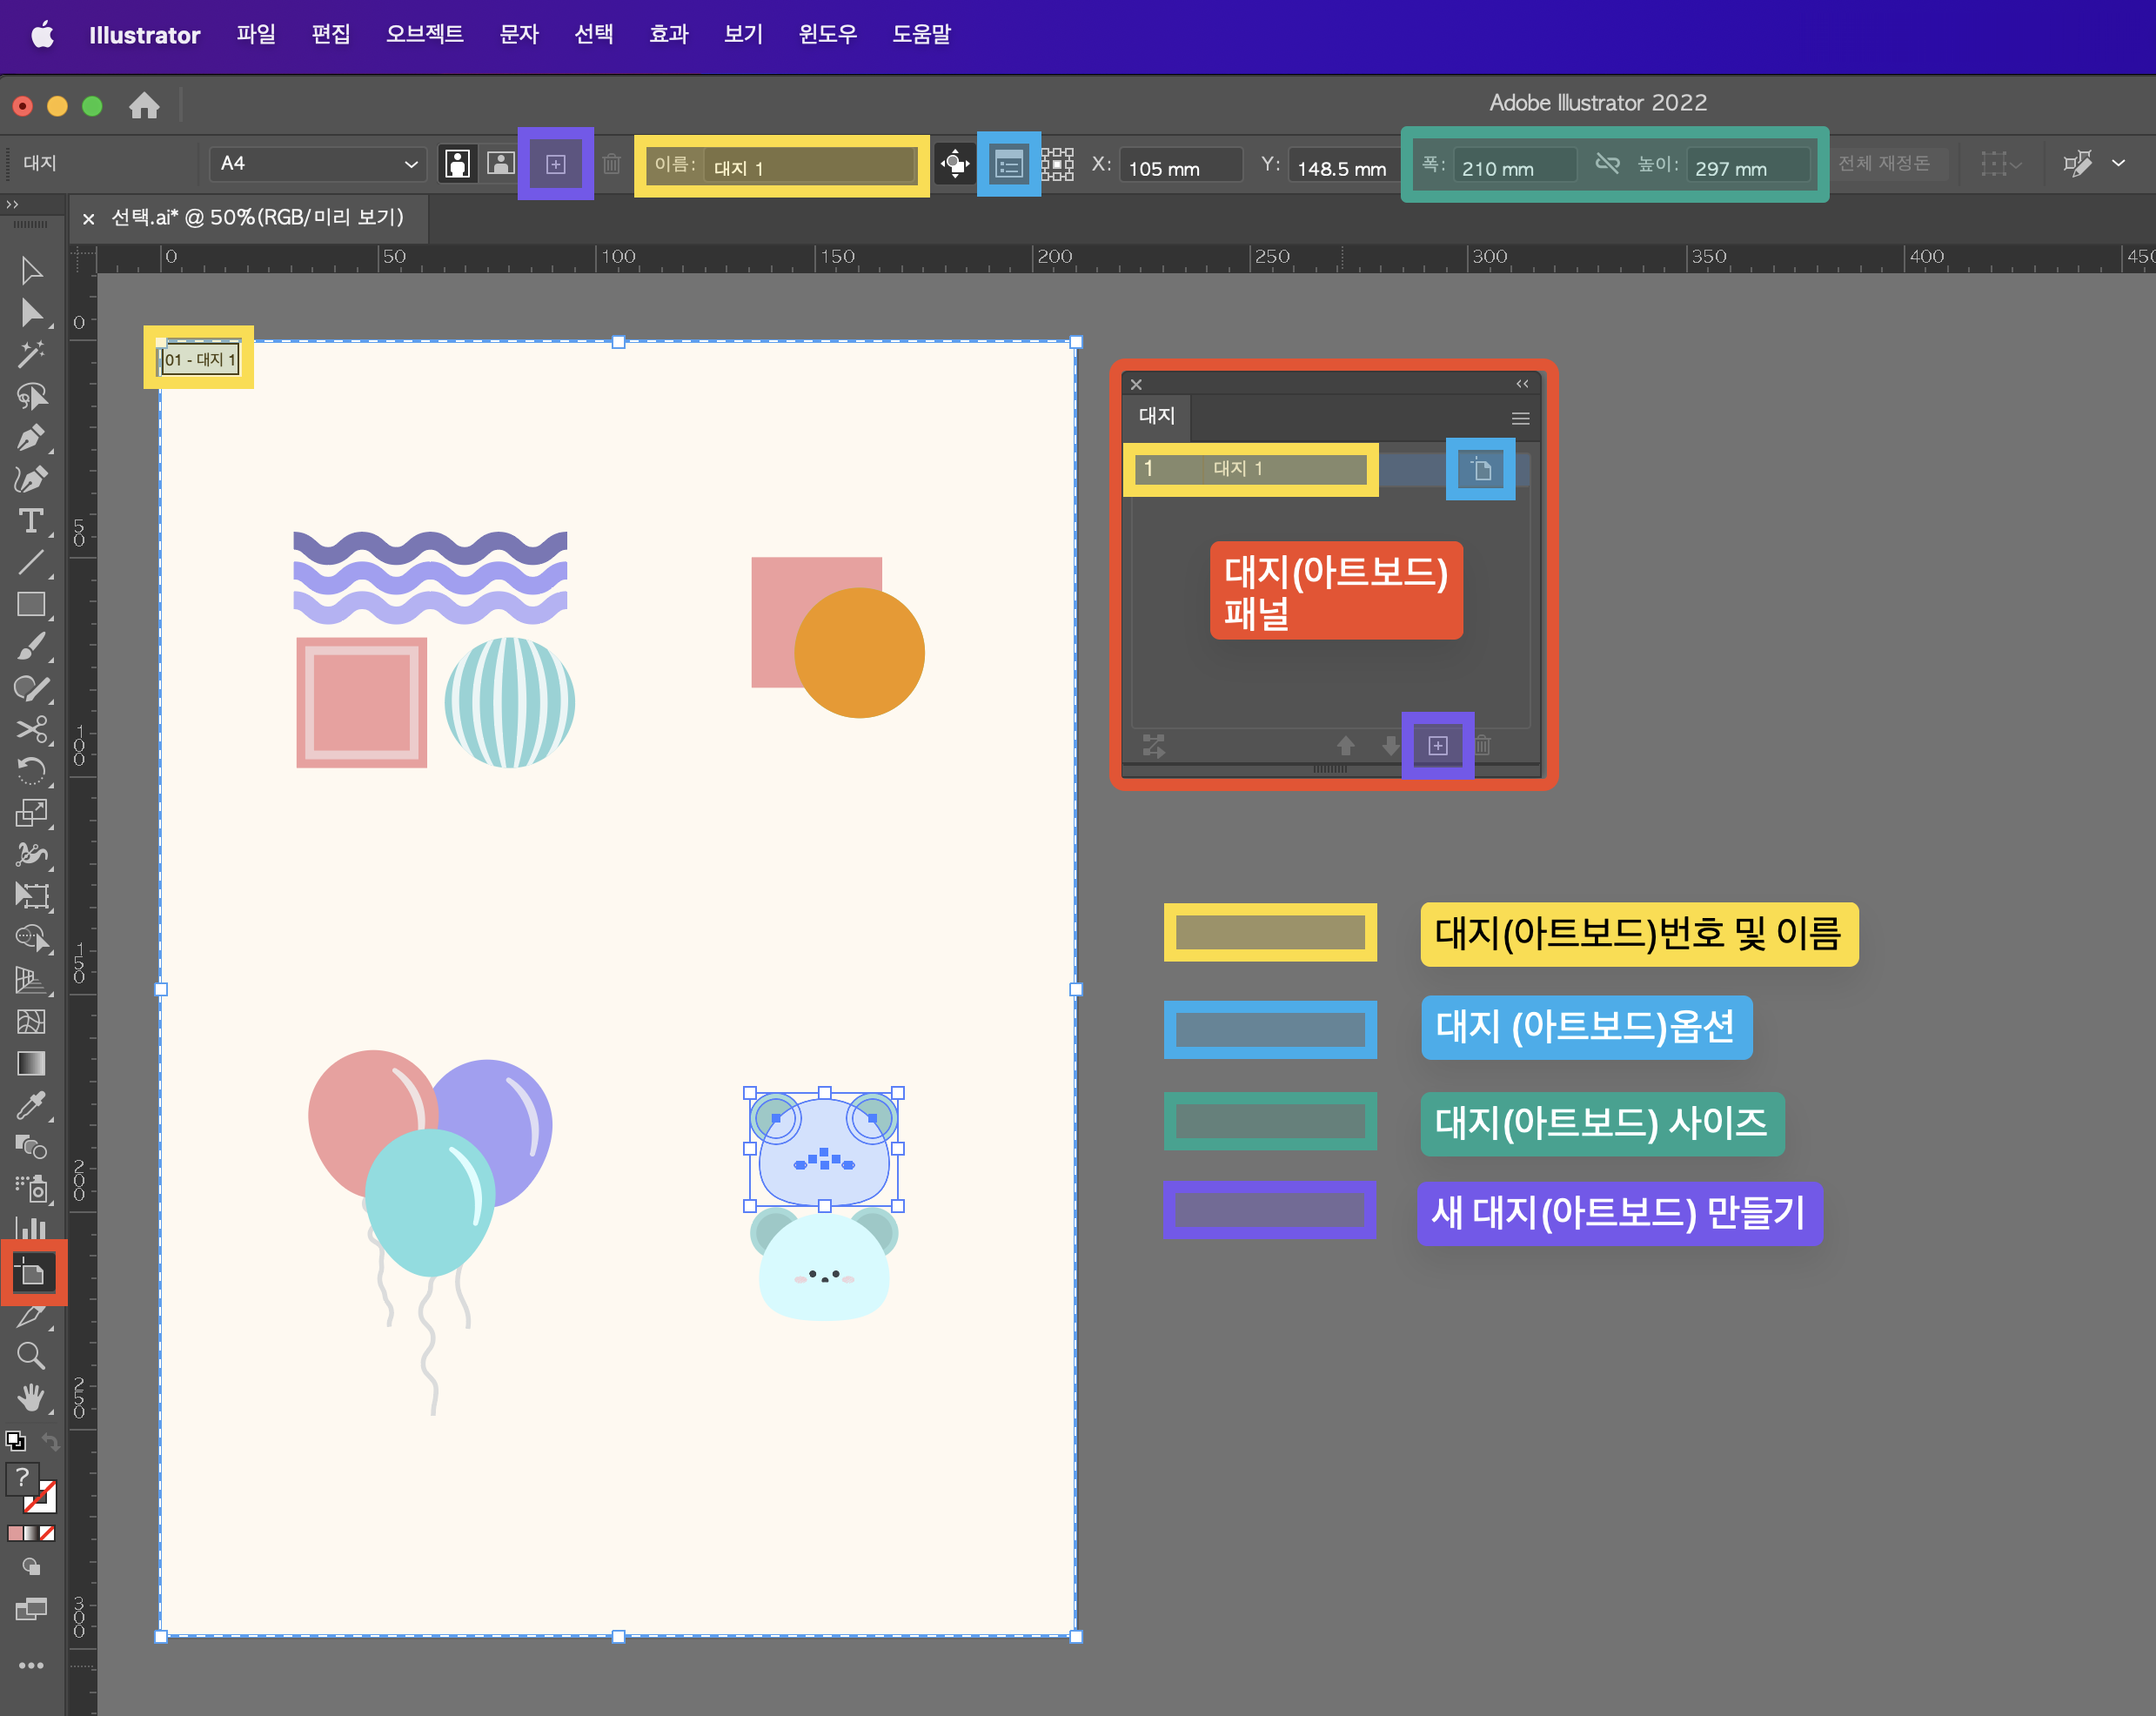The height and width of the screenshot is (1716, 2156).
Task: Switch to the 선택.ai document tab
Action: [257, 217]
